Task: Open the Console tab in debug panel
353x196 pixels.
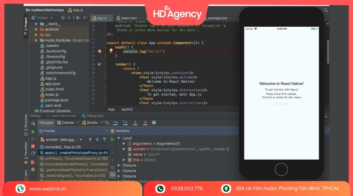Action: click(x=68, y=123)
